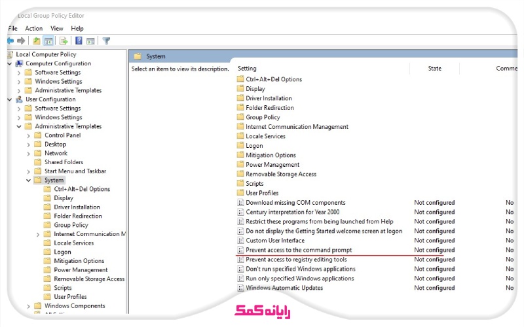Expand Internet Communication node in tree
Image resolution: width=524 pixels, height=327 pixels.
point(38,234)
